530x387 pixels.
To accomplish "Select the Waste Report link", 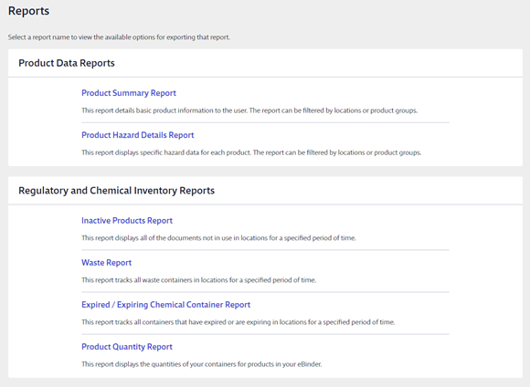I will (107, 262).
